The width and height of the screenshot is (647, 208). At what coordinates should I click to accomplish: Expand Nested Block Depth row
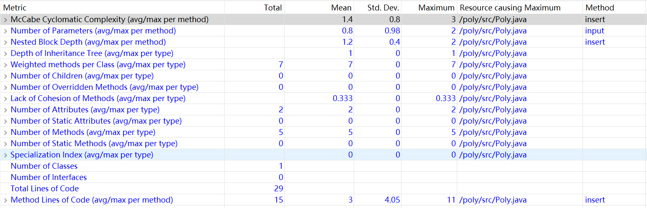coord(5,42)
